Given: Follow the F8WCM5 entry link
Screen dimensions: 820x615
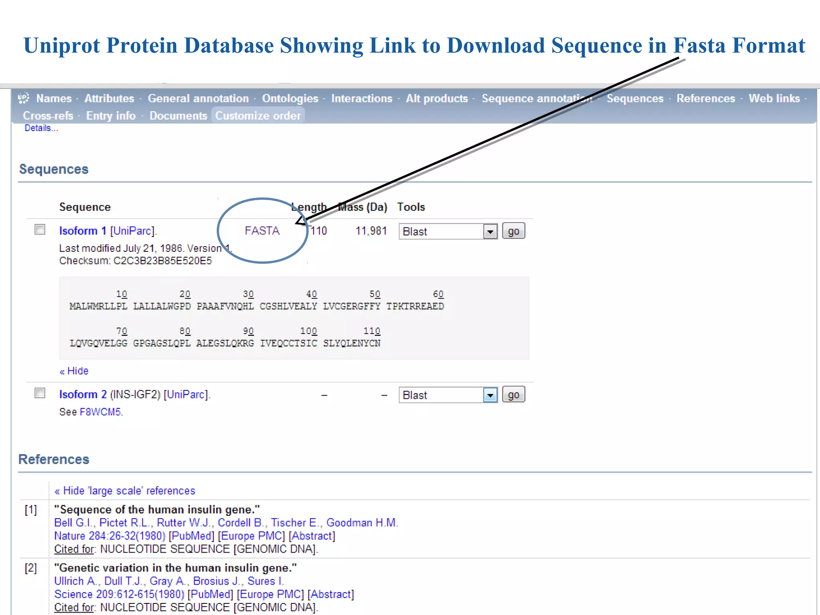Looking at the screenshot, I should pos(100,412).
